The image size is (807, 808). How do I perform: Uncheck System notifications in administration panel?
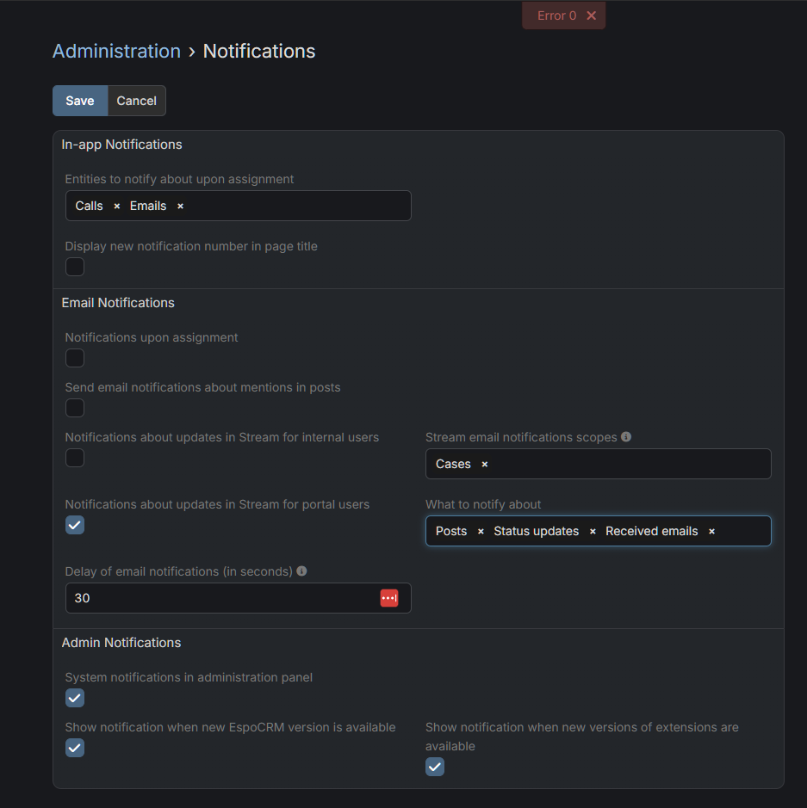click(75, 698)
